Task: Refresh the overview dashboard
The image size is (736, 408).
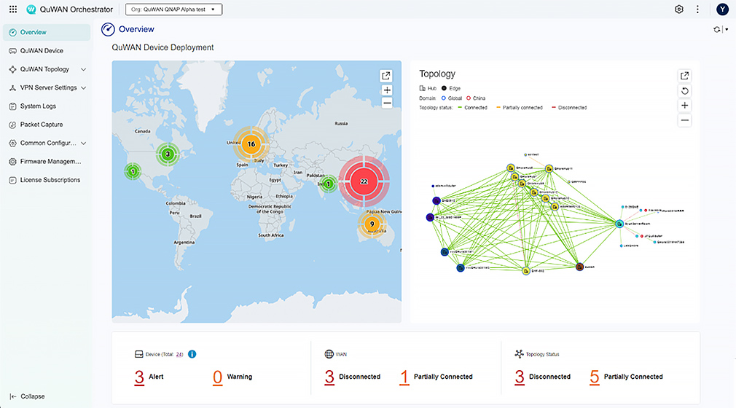Action: [717, 29]
